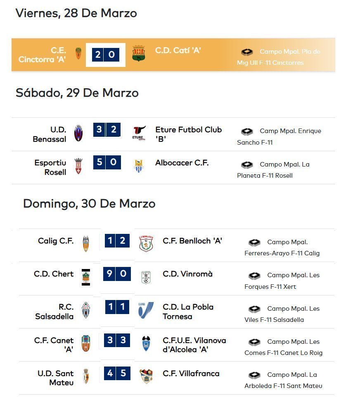This screenshot has width=341, height=400.
Task: Open the 4-5 Sant Mateu match score
Action: coord(117,373)
